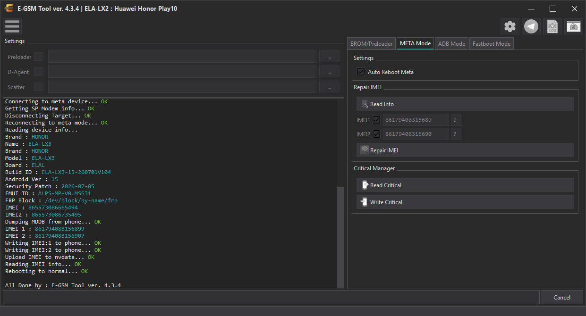The width and height of the screenshot is (586, 316).
Task: Click the Build ID value ELA-LX3-15-260701V104
Action: point(76,172)
